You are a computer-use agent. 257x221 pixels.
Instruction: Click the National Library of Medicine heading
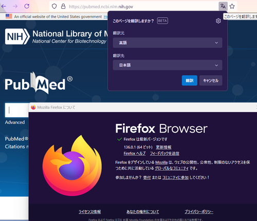click(70, 34)
